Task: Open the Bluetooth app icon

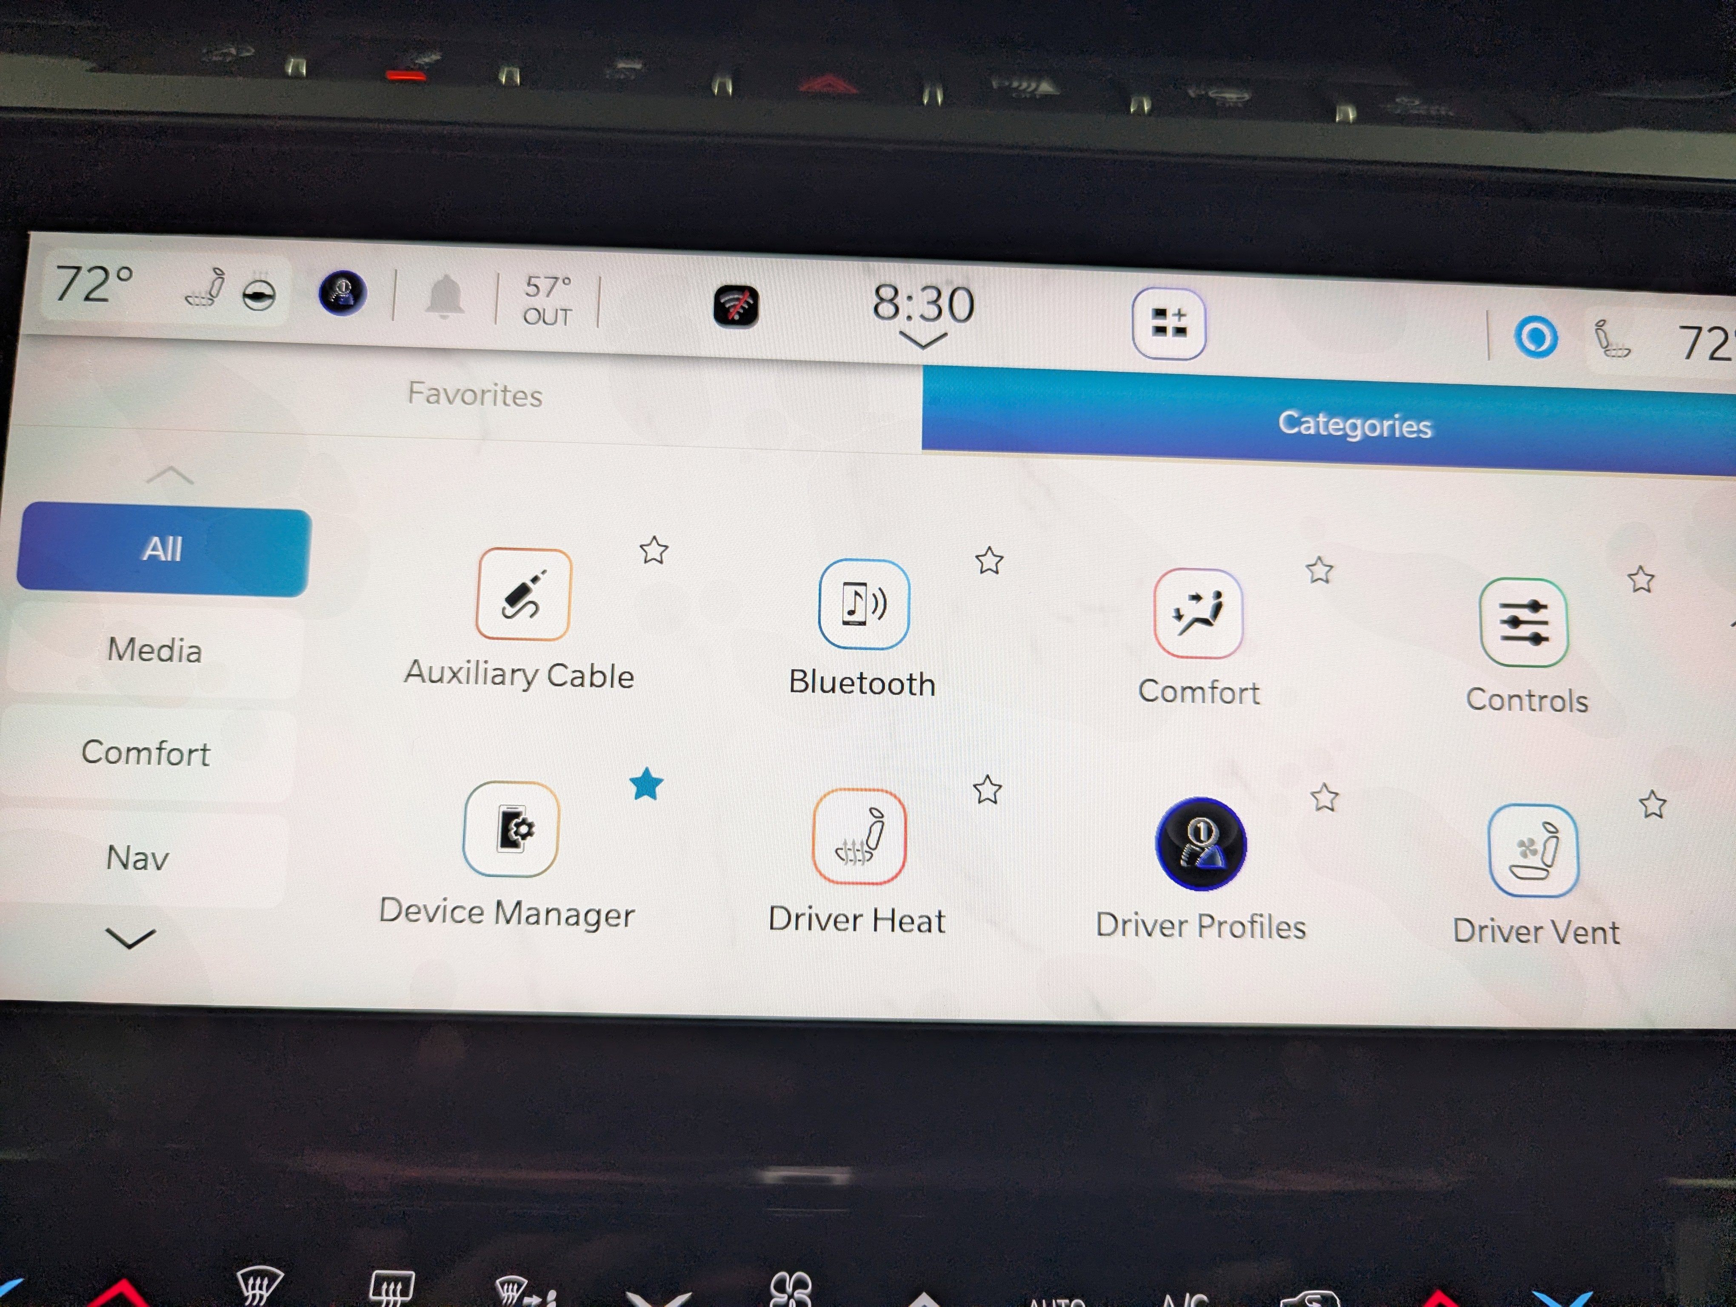Action: (x=863, y=604)
